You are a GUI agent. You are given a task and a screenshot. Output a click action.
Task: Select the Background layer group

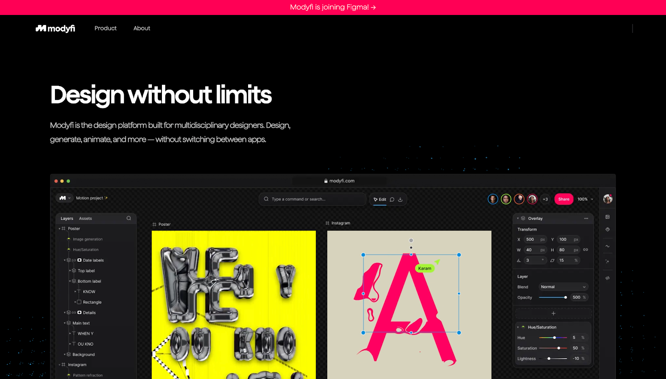click(83, 354)
